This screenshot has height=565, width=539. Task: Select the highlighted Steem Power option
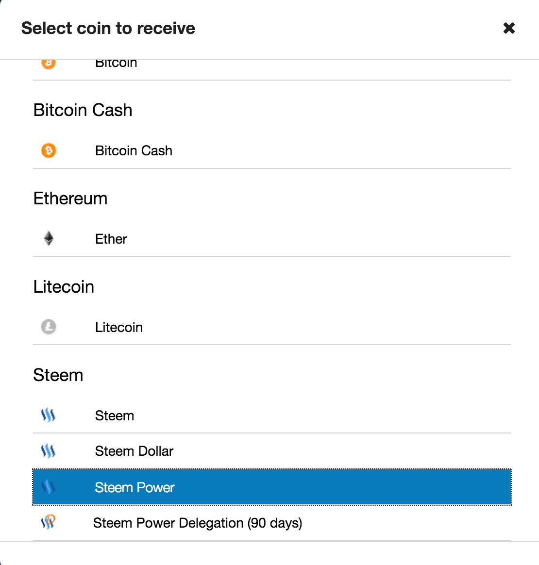coord(135,487)
